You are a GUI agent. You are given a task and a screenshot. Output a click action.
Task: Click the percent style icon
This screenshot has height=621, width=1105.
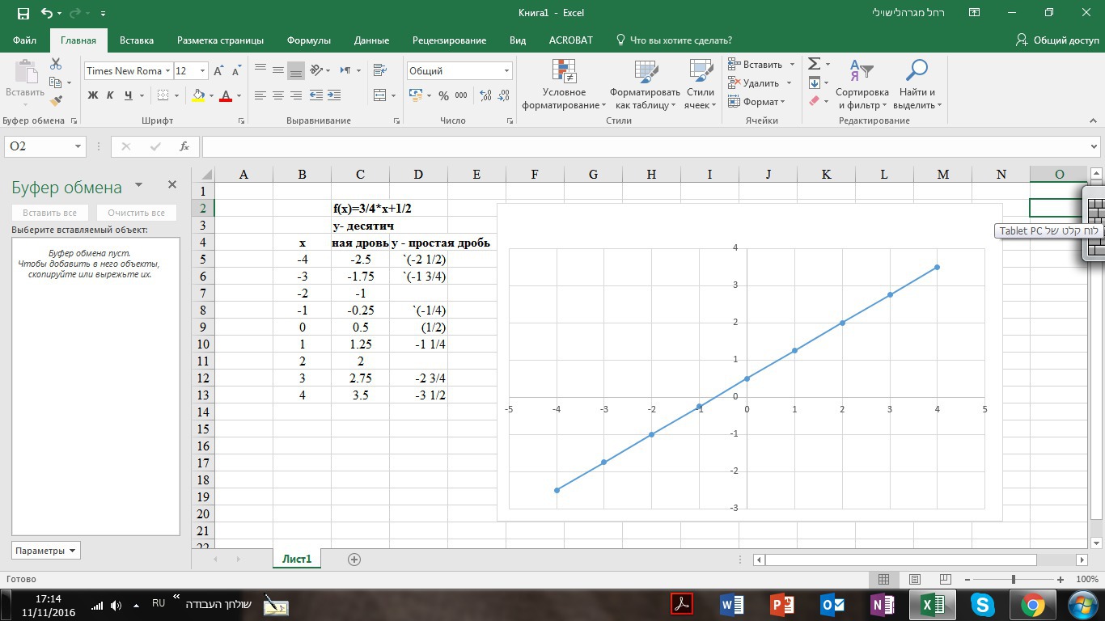[x=443, y=95]
